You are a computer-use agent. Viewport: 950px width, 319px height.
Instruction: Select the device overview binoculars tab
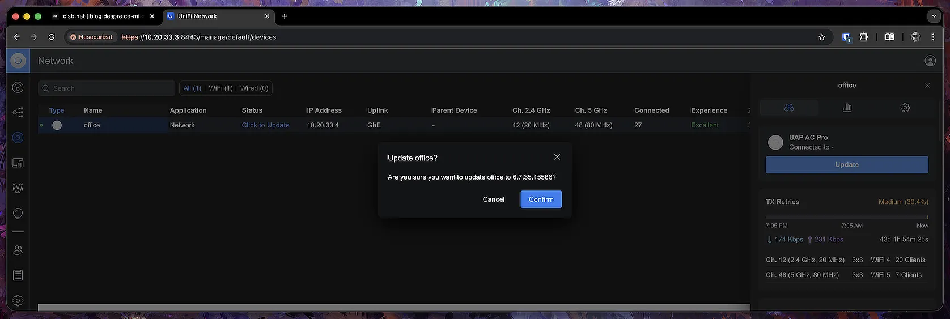pyautogui.click(x=788, y=108)
